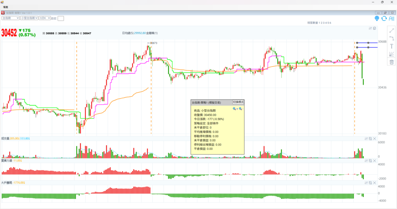Open indicator settings on the 成交量 panel

pos(366,138)
